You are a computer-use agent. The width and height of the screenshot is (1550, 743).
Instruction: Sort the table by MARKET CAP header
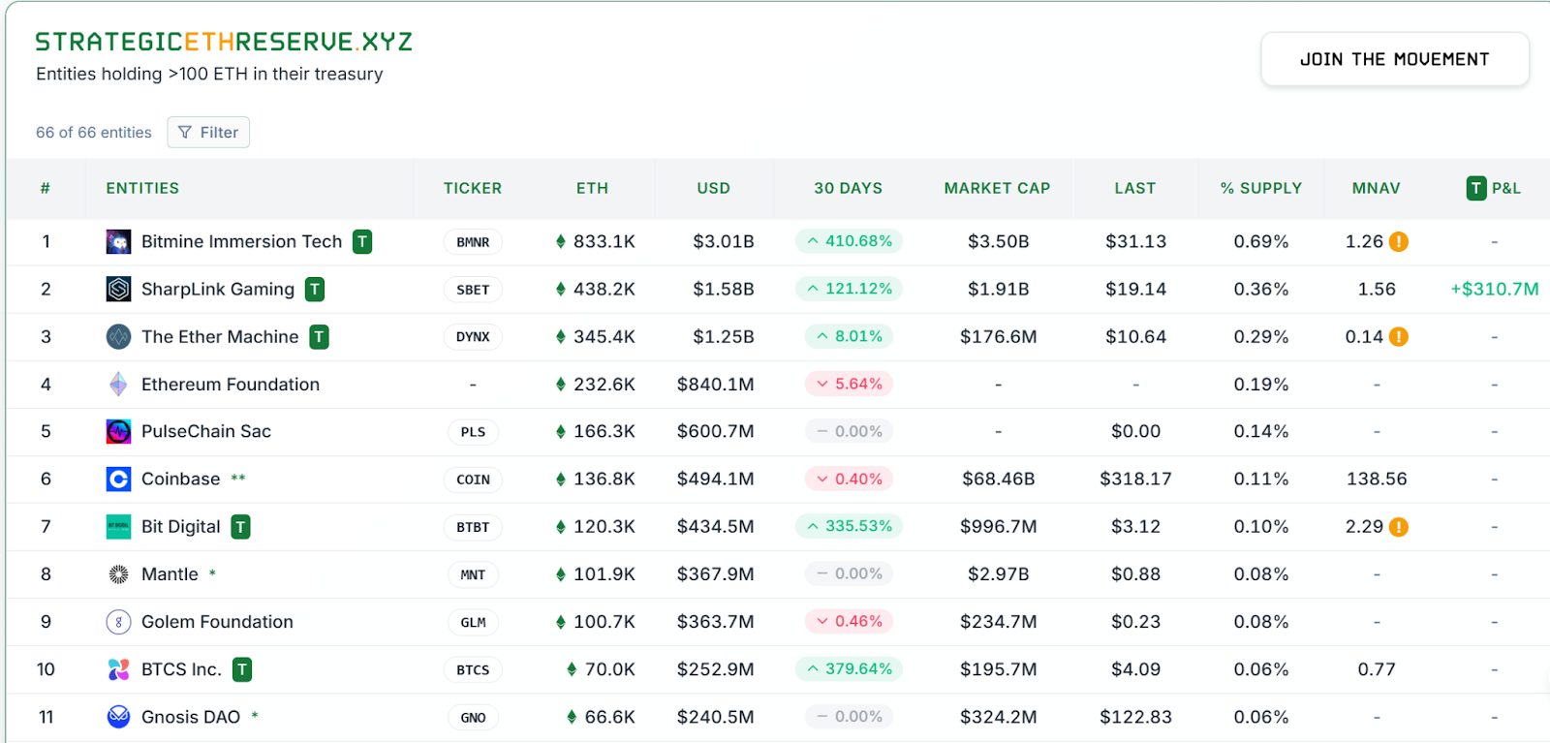pyautogui.click(x=996, y=188)
